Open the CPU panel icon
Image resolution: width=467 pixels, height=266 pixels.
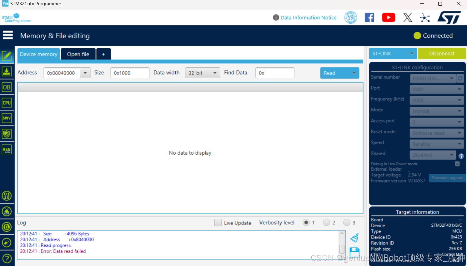click(x=7, y=103)
